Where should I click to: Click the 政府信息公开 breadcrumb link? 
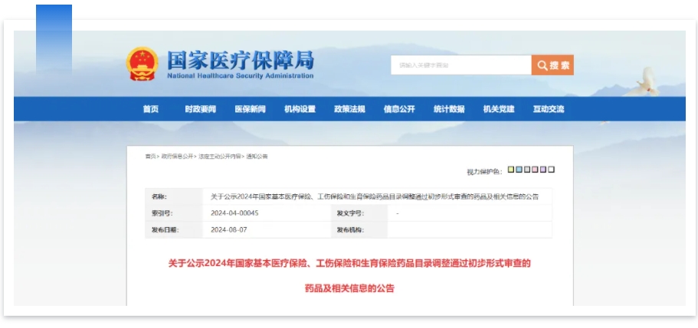point(176,156)
